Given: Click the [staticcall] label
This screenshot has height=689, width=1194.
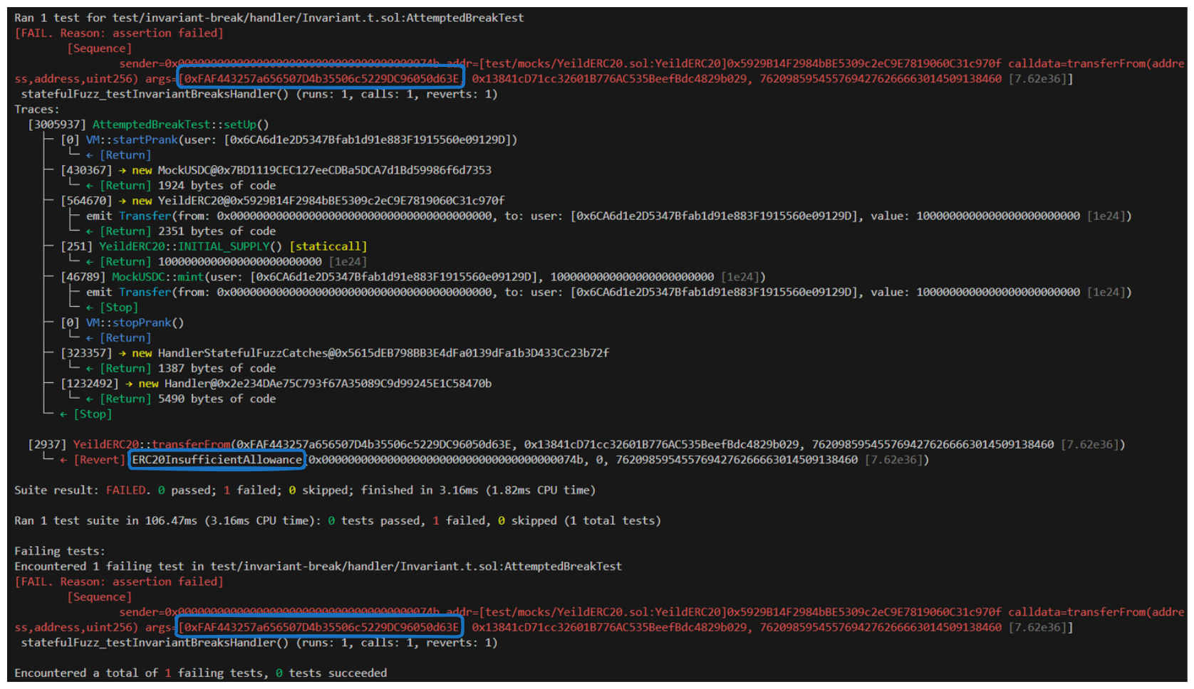Looking at the screenshot, I should [328, 247].
